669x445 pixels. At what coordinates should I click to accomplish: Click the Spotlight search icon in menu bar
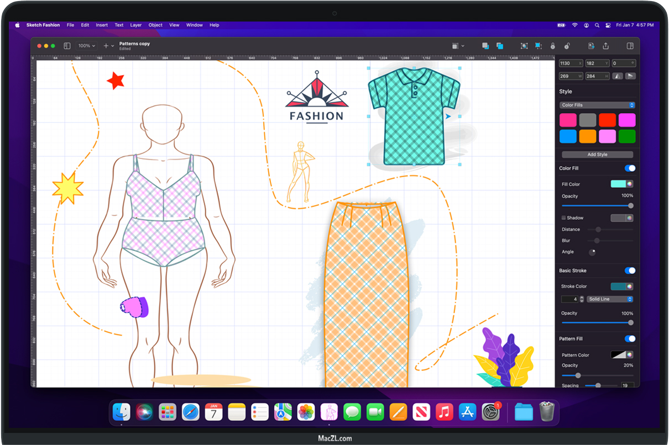coord(597,25)
